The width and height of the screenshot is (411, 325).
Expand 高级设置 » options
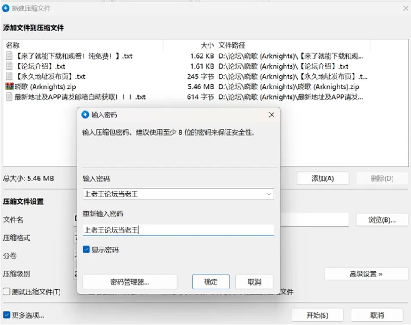pyautogui.click(x=366, y=274)
